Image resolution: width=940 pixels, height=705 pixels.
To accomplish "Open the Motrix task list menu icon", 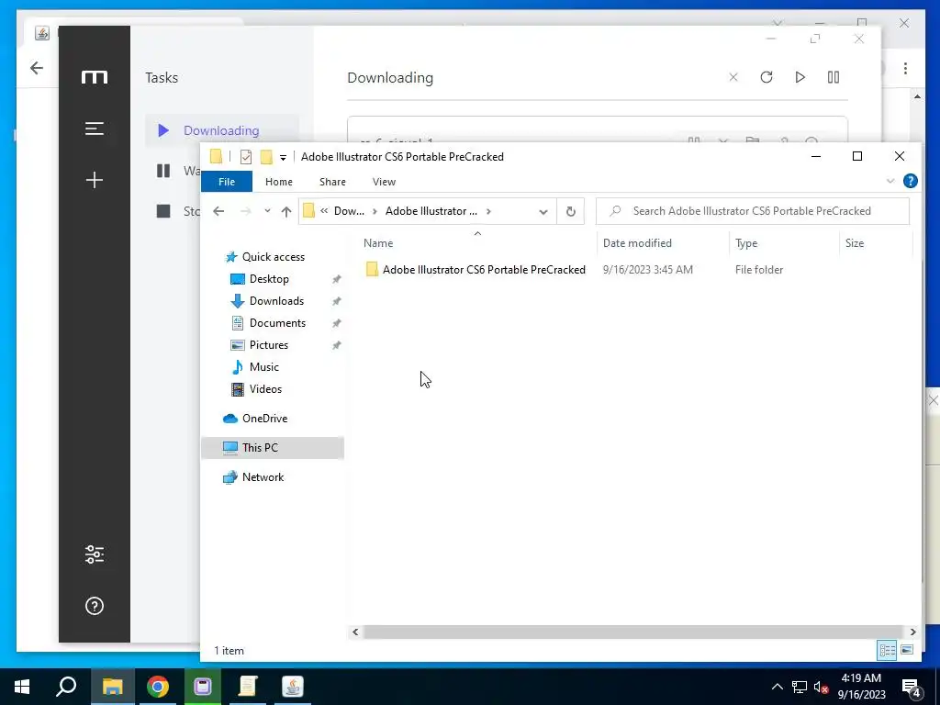I will (95, 129).
